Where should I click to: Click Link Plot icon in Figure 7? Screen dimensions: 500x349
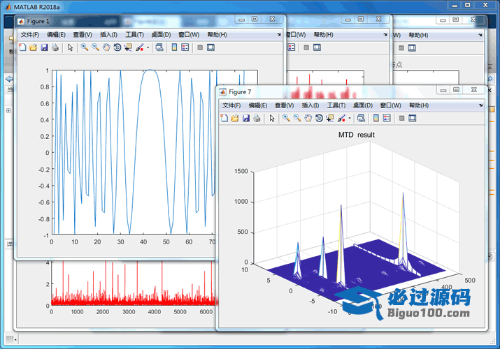point(361,118)
